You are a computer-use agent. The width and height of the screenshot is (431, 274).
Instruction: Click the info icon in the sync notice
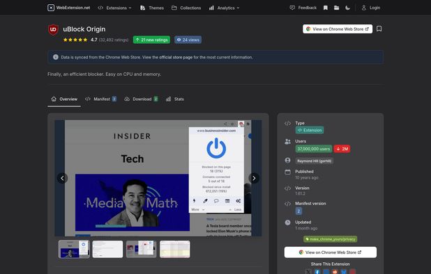[56, 57]
